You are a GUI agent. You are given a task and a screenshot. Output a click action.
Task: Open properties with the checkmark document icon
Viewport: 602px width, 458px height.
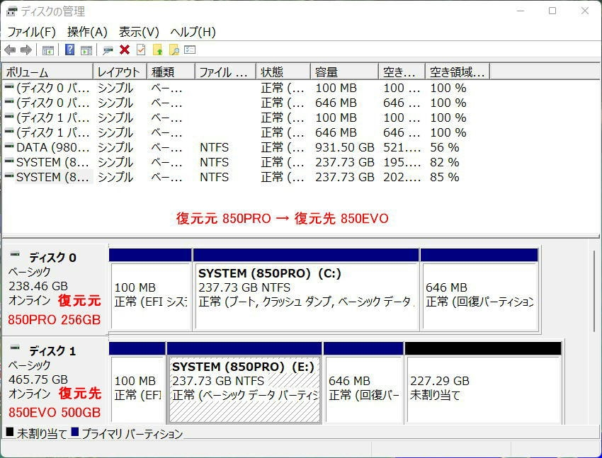(141, 50)
